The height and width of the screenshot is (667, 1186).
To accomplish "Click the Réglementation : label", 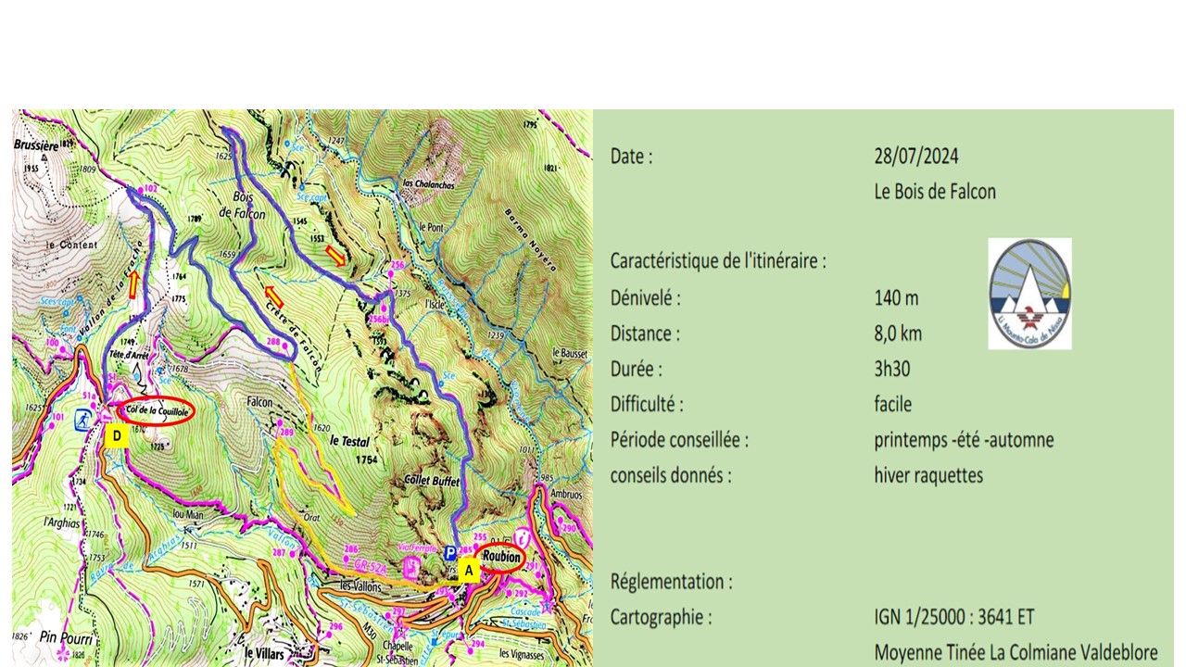I will 671,583.
